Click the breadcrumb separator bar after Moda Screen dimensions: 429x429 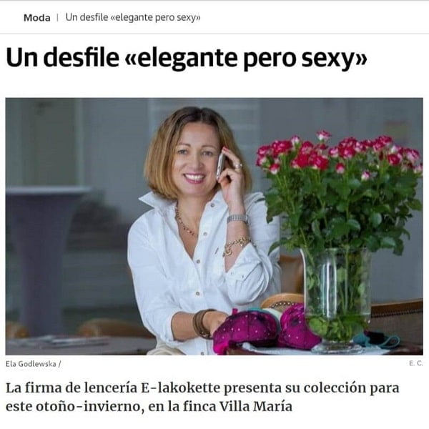click(57, 18)
